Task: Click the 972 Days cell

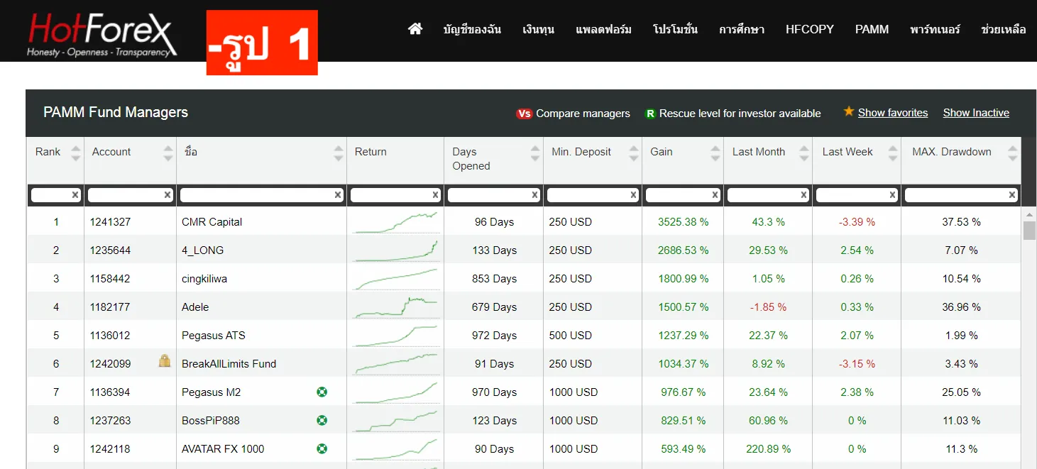Action: click(494, 336)
